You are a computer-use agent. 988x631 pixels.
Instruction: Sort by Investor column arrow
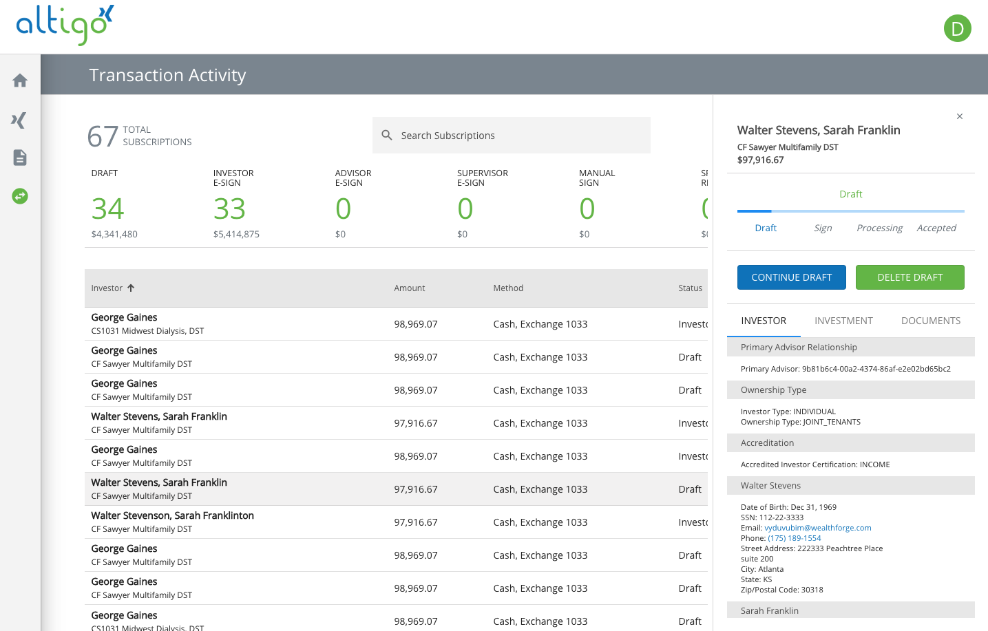131,288
